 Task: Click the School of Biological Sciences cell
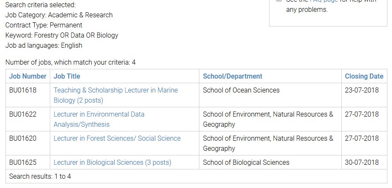246,163
